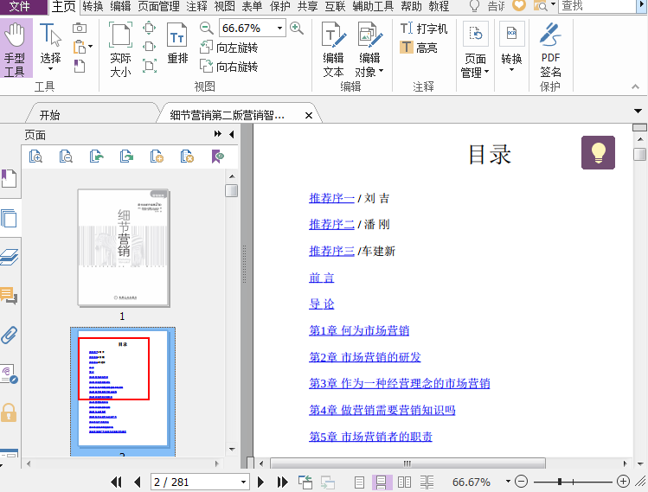Switch to the 开始 document tab
Image resolution: width=648 pixels, height=492 pixels.
49,115
